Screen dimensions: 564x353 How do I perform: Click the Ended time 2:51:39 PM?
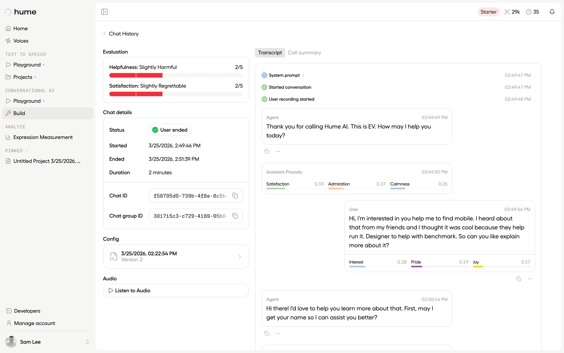174,159
